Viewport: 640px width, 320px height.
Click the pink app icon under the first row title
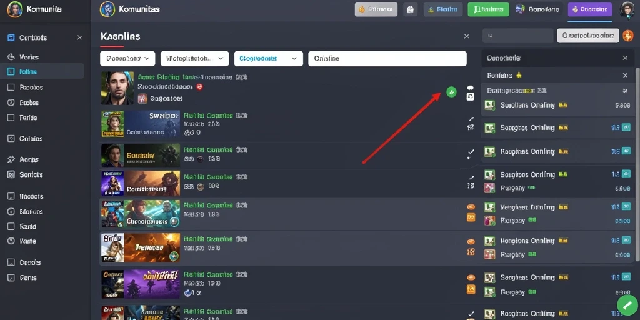point(142,98)
